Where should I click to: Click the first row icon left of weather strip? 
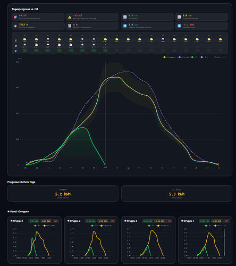coord(16,40)
